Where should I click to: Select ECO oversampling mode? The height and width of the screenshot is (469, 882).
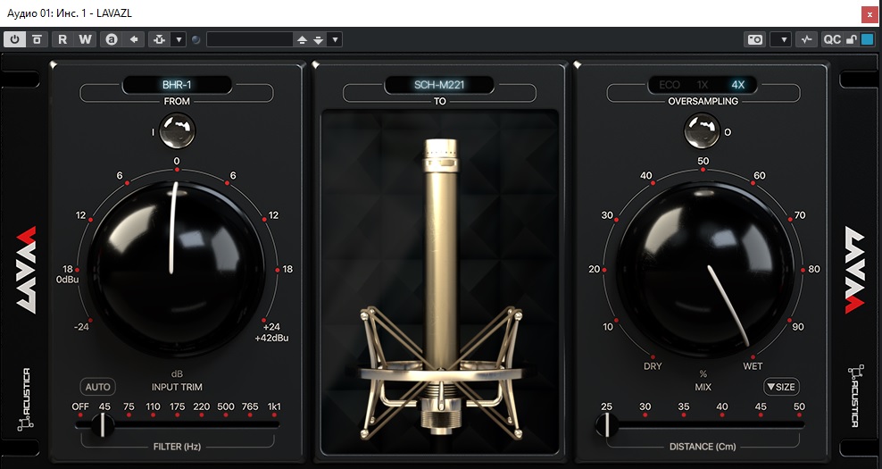(x=670, y=85)
